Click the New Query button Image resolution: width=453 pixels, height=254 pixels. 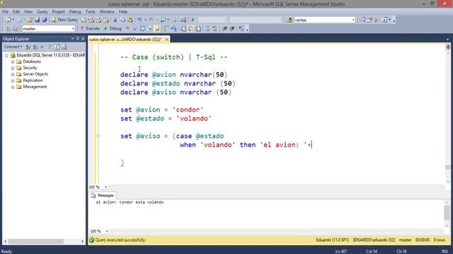(x=64, y=20)
